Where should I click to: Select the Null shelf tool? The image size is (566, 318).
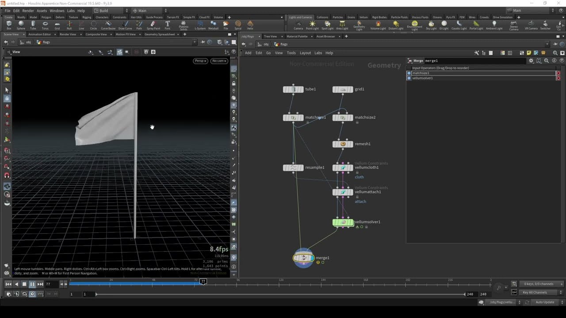tap(69, 25)
